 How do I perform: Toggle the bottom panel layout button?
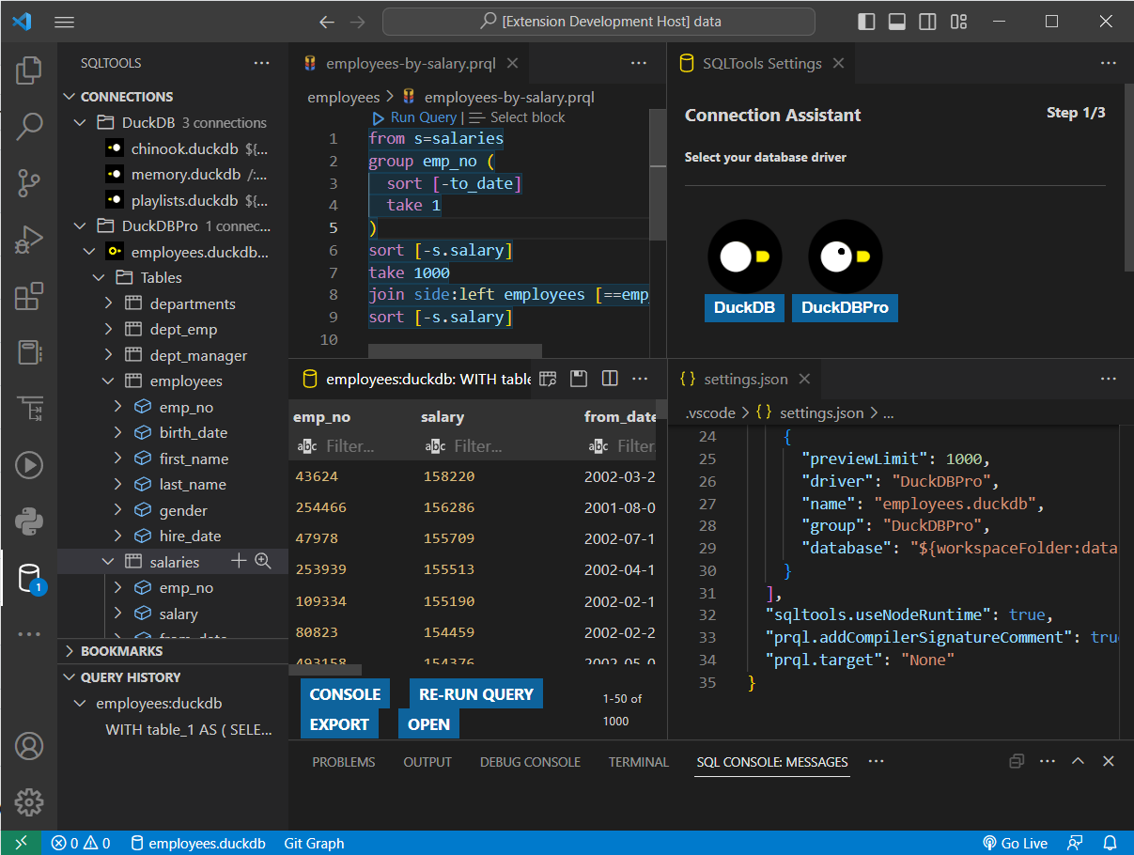pos(897,22)
